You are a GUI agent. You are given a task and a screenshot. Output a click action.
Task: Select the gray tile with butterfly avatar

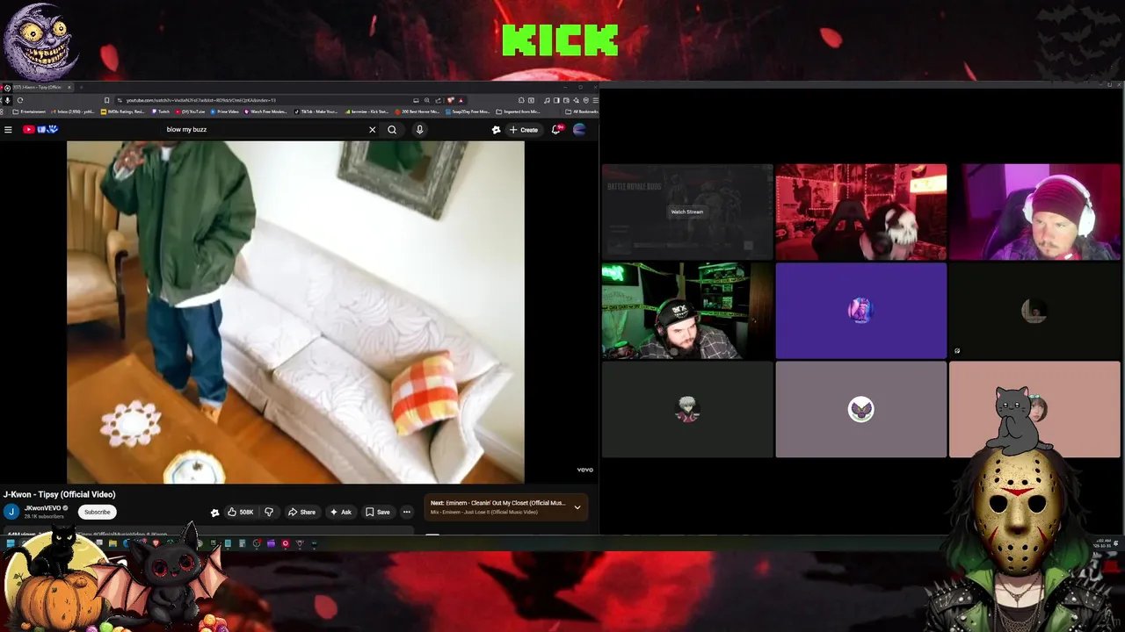(861, 410)
